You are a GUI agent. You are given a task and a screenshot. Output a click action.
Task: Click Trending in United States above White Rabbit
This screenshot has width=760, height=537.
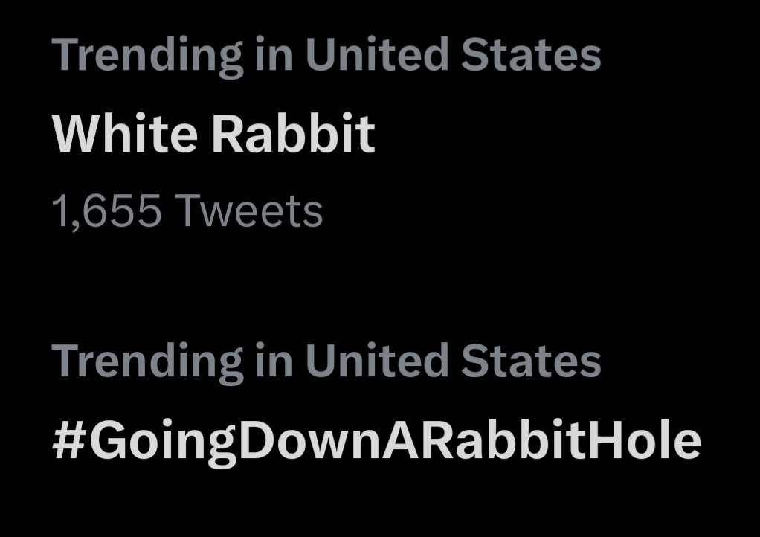pyautogui.click(x=326, y=54)
